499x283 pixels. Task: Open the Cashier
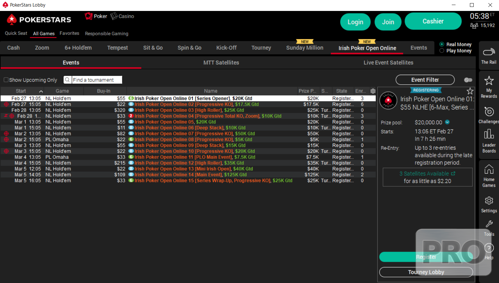pos(433,21)
